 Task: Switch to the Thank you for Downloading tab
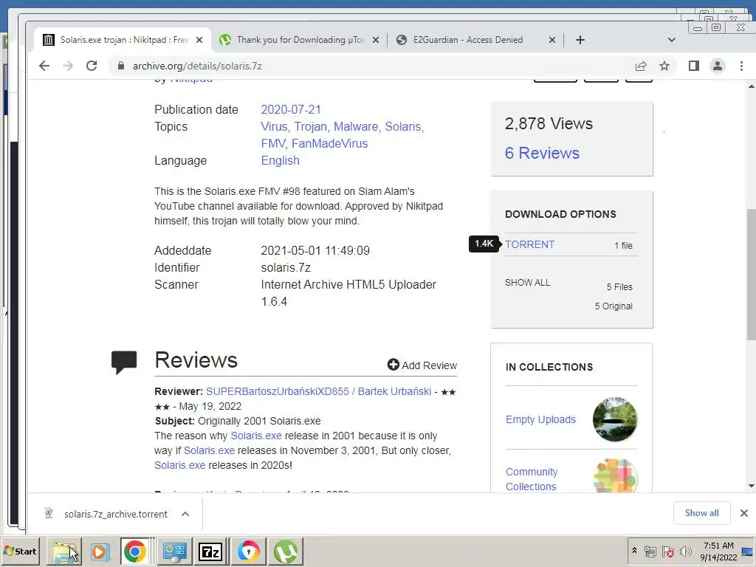tap(299, 40)
